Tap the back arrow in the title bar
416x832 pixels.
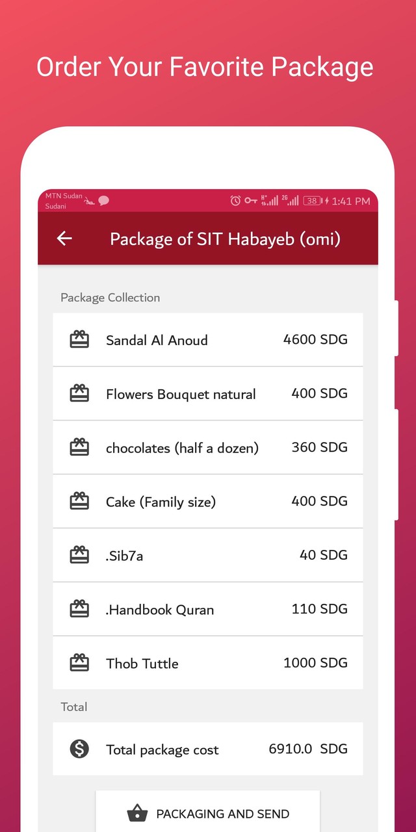[x=64, y=239]
